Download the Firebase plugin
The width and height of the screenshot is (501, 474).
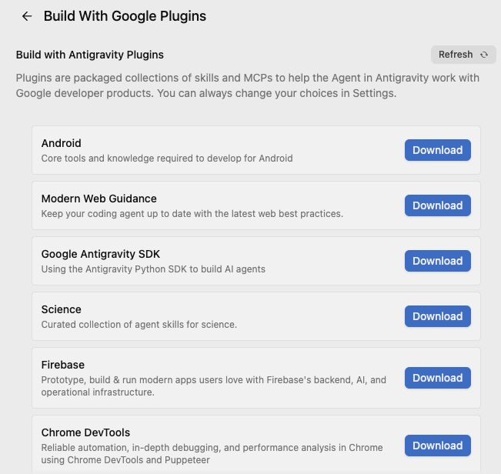point(438,378)
